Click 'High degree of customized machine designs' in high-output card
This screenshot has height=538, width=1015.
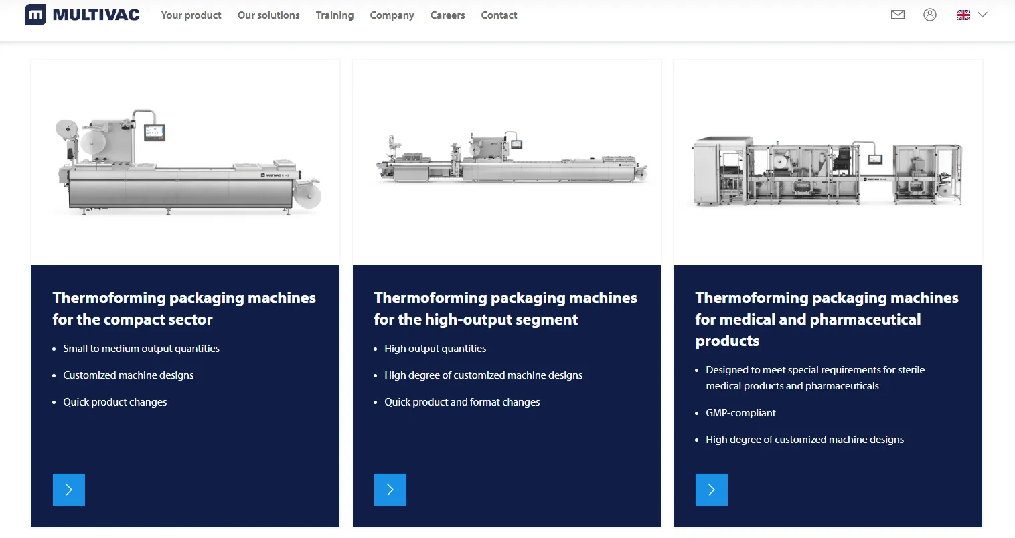[x=483, y=375]
